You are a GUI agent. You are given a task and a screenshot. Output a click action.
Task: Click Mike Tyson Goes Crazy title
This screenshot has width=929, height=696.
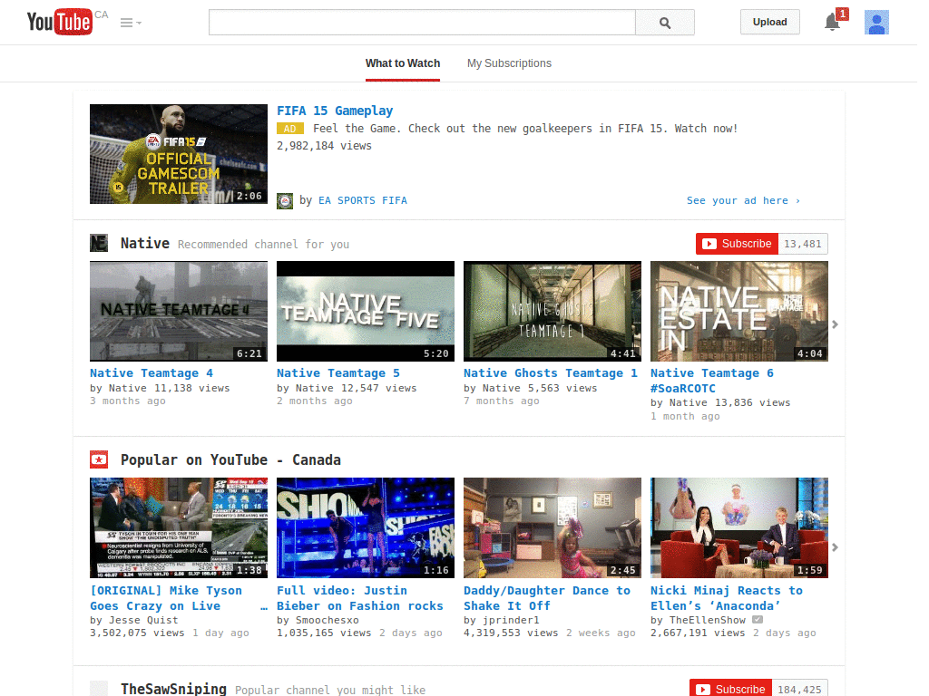(179, 598)
